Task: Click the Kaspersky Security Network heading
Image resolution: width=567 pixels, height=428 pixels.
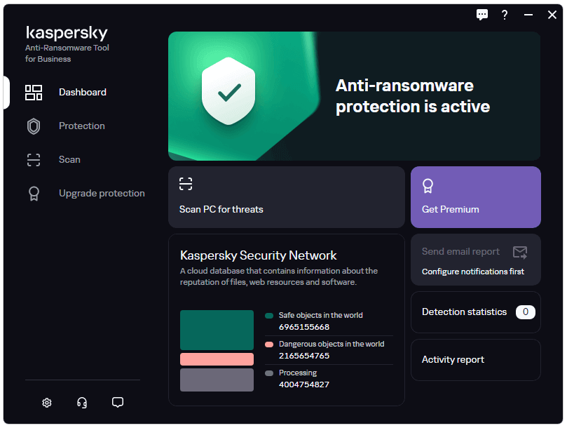Action: coord(259,255)
